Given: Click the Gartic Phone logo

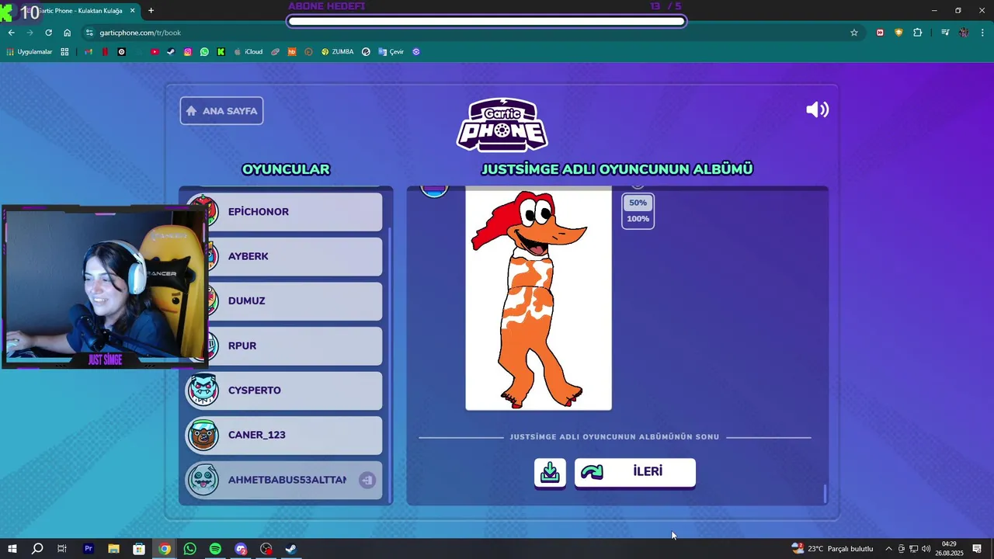Looking at the screenshot, I should pyautogui.click(x=502, y=124).
